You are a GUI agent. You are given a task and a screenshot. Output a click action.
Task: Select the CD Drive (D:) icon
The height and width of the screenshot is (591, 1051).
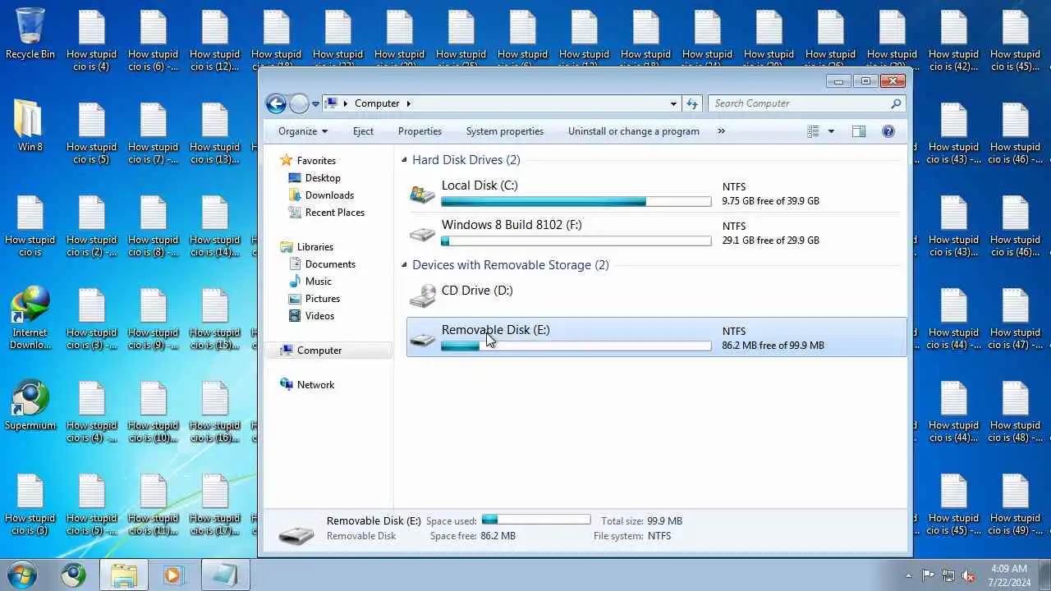[x=423, y=296]
